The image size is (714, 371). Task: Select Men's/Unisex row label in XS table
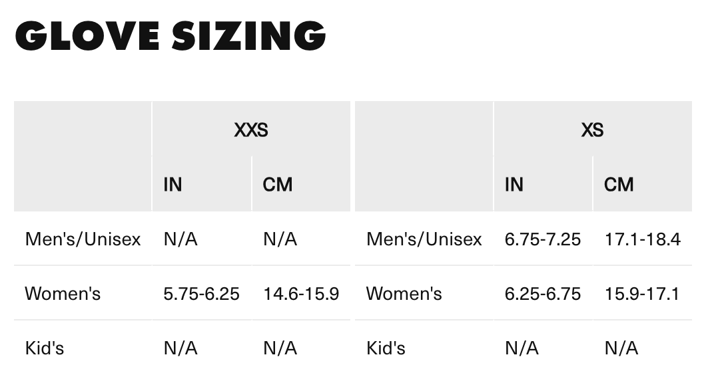pos(424,239)
